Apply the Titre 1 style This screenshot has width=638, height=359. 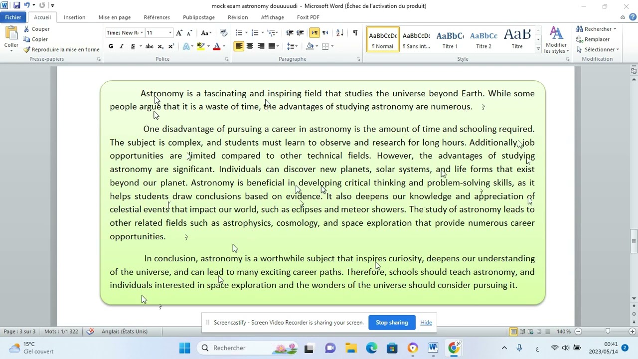[450, 39]
